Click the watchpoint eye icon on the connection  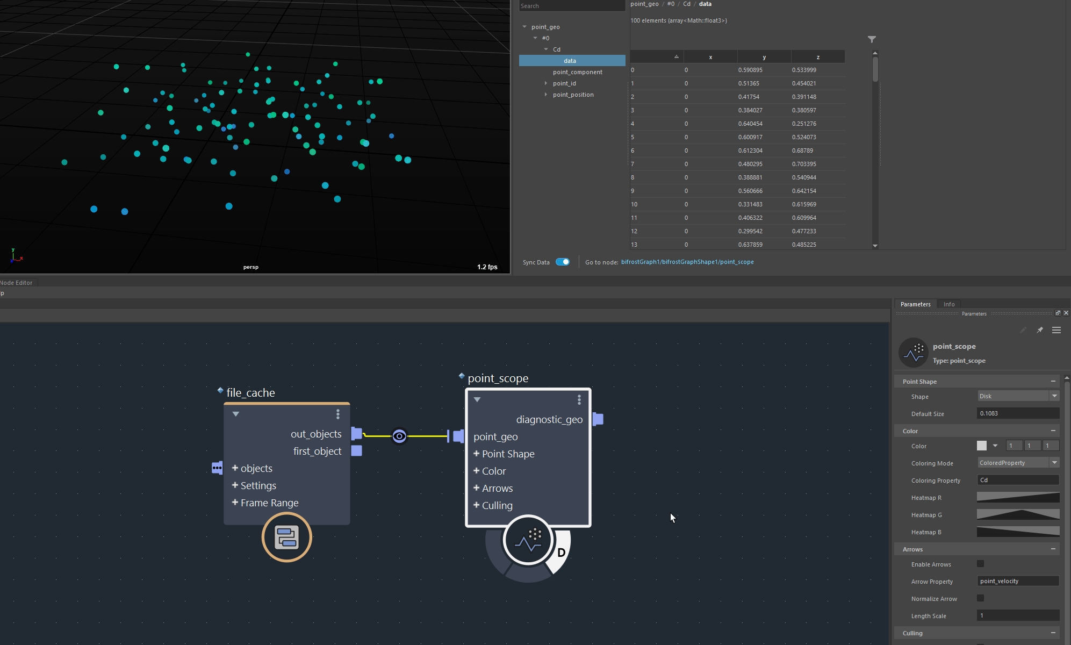pos(399,436)
